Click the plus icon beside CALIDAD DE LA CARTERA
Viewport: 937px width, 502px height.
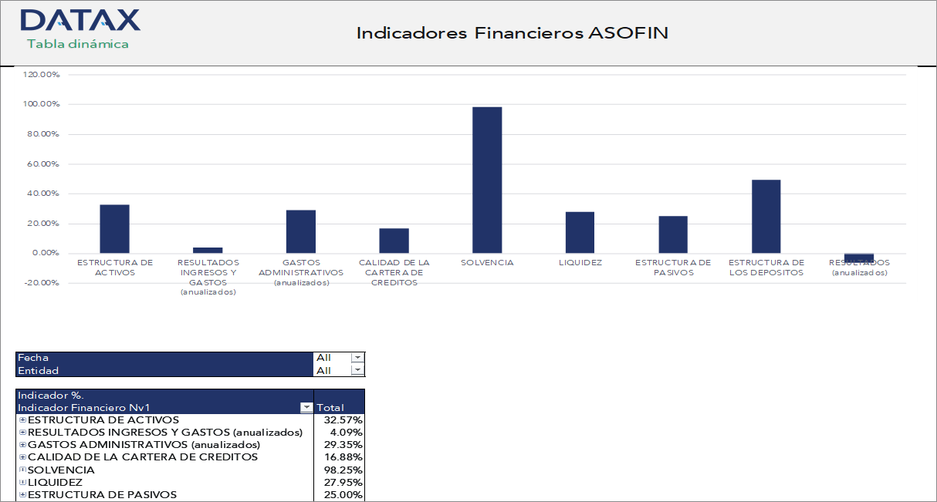22,457
